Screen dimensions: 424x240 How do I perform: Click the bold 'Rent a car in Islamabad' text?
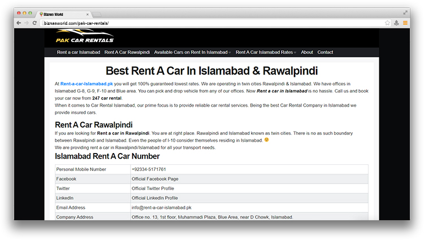[x=282, y=91]
